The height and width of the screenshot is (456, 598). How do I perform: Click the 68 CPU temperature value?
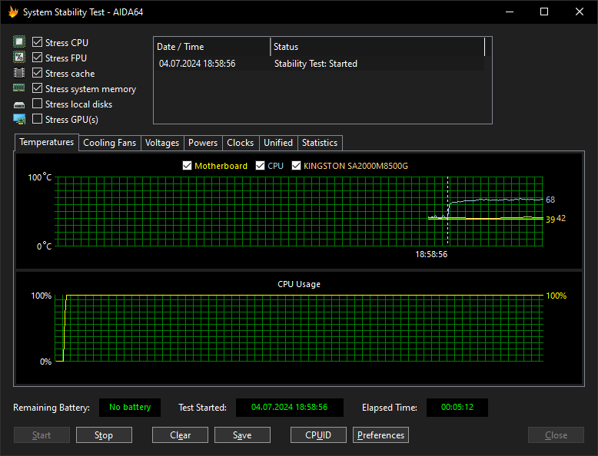pyautogui.click(x=550, y=200)
